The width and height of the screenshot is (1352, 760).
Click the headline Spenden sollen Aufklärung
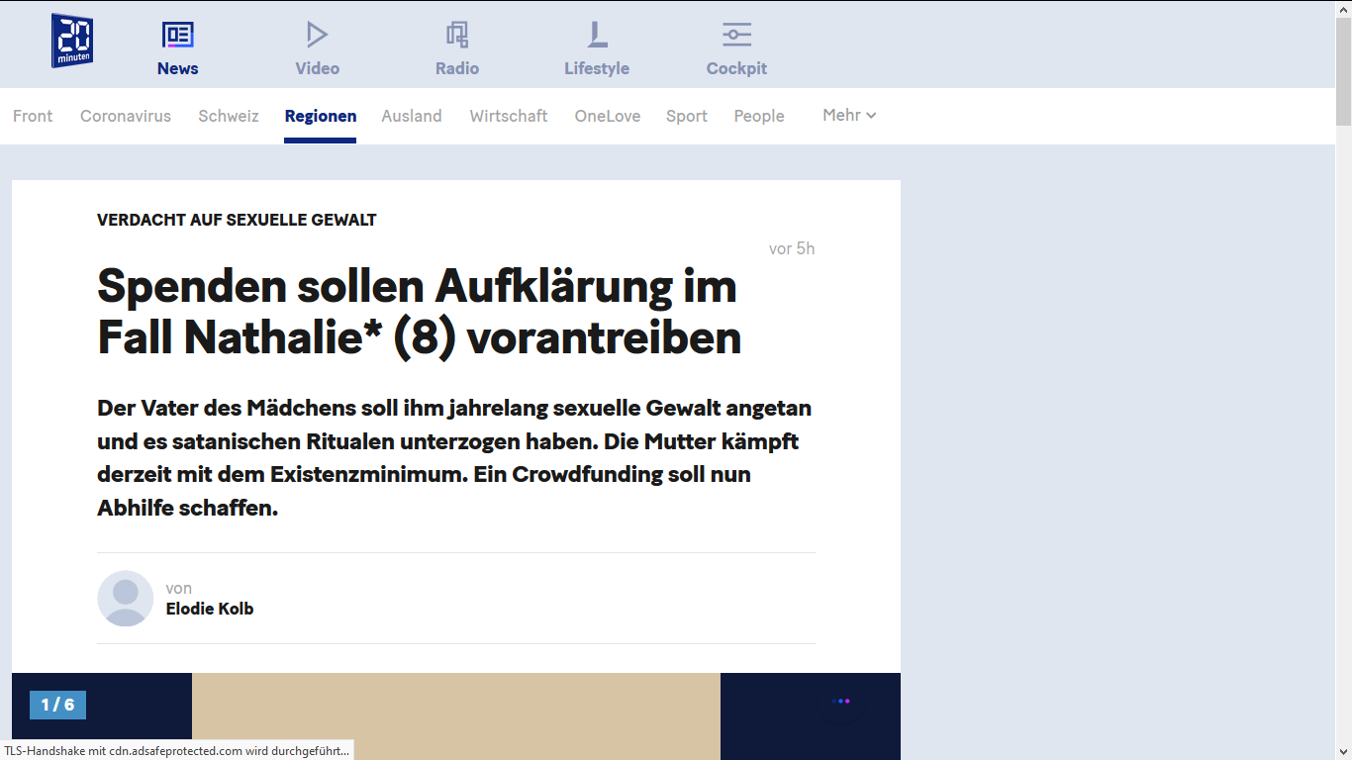pos(419,312)
